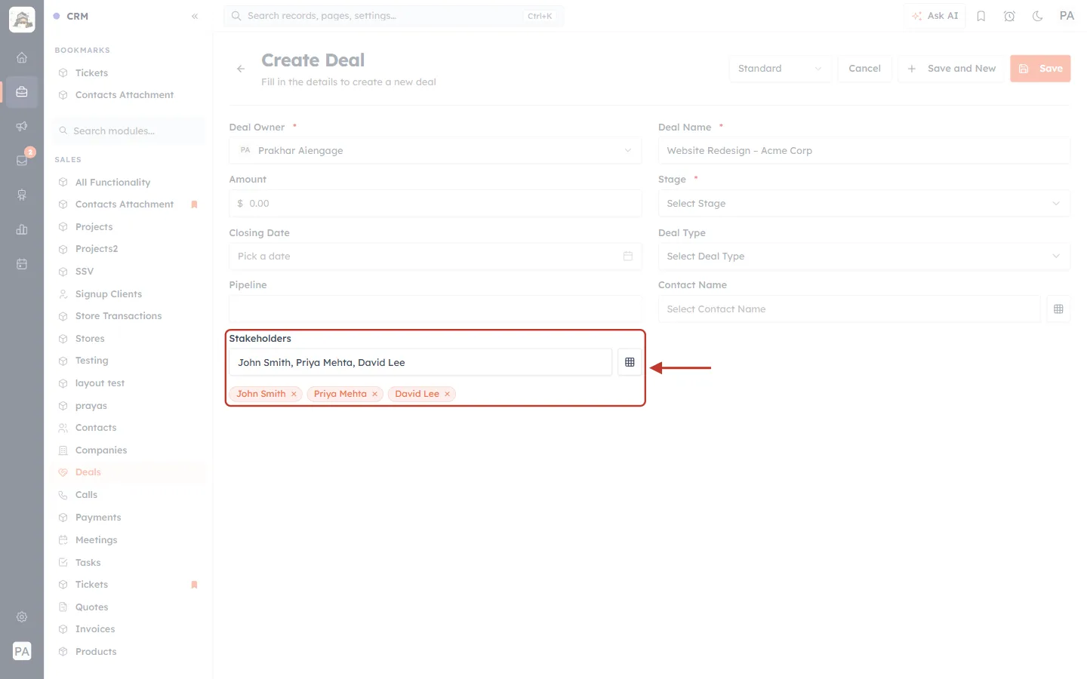Viewport: 1087px width, 679px height.
Task: Click the Stakeholders text field
Action: click(x=420, y=362)
